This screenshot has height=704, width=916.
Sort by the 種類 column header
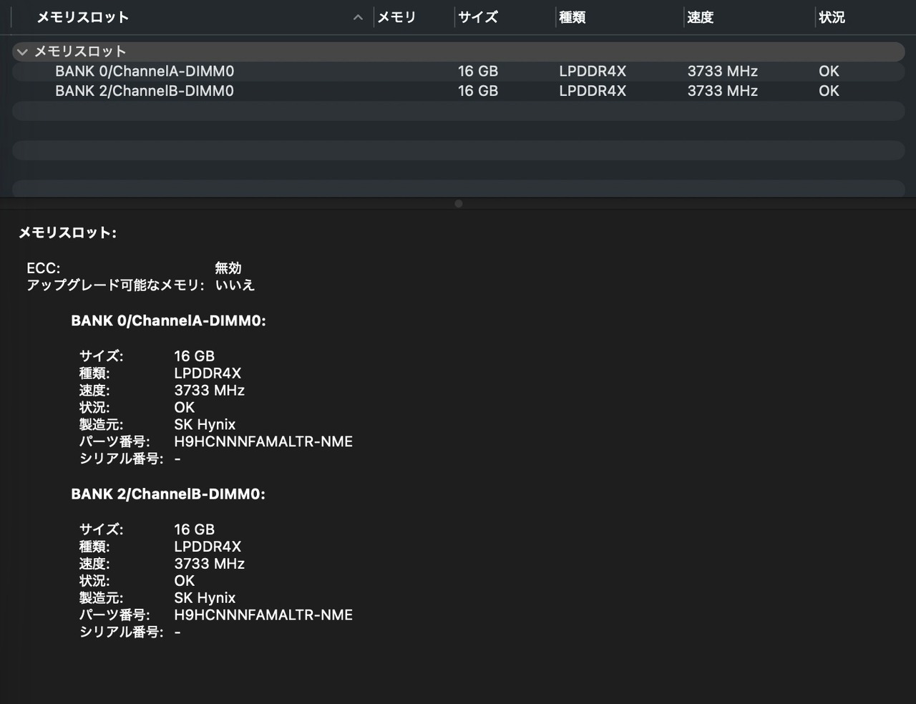tap(572, 17)
